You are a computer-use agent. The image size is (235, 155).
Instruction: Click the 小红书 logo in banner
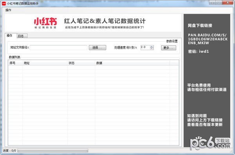[45, 23]
